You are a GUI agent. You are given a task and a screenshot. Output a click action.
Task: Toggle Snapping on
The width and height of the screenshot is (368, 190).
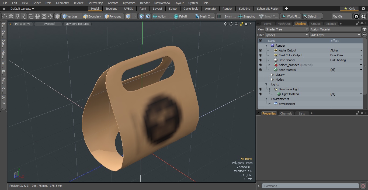[x=247, y=16]
